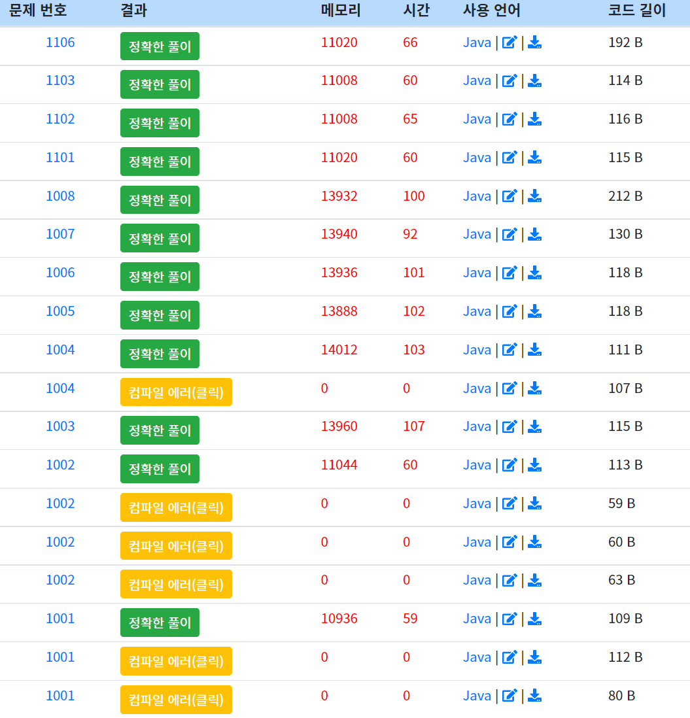The height and width of the screenshot is (718, 690).
Task: Download the 63 B submission of 1002
Action: (x=534, y=580)
